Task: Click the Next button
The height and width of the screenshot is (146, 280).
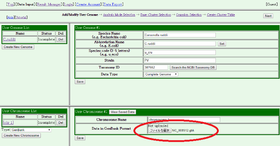Action: [268, 16]
